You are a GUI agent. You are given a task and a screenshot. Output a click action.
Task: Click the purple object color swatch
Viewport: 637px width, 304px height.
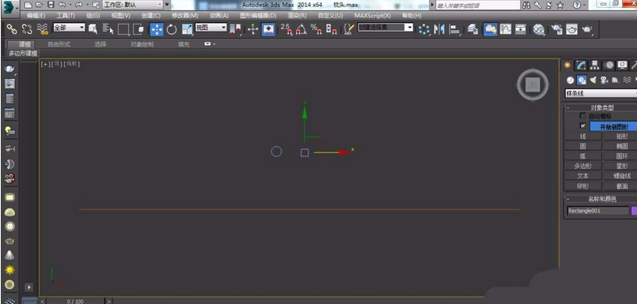(x=634, y=211)
